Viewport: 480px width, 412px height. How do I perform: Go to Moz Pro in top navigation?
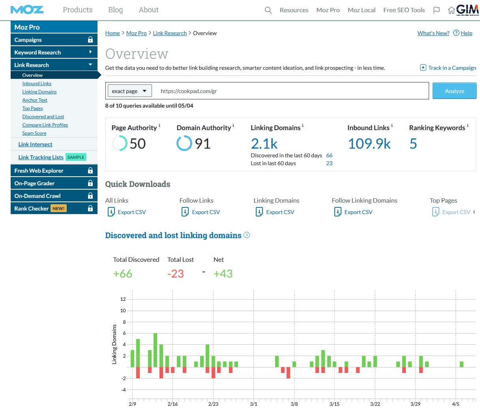coord(328,10)
